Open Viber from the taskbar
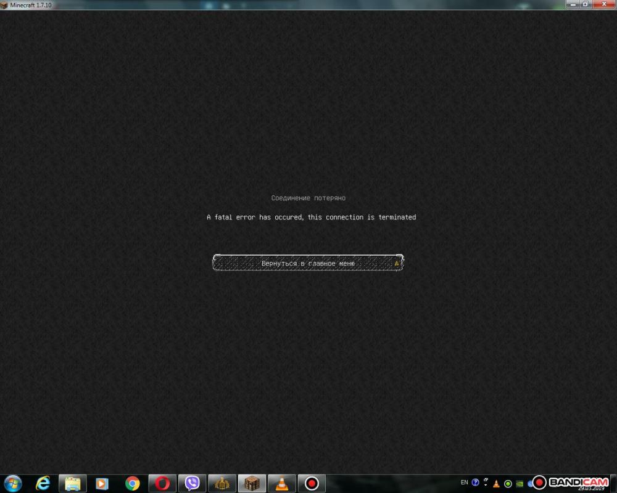Viewport: 617px width, 493px height. [x=192, y=483]
